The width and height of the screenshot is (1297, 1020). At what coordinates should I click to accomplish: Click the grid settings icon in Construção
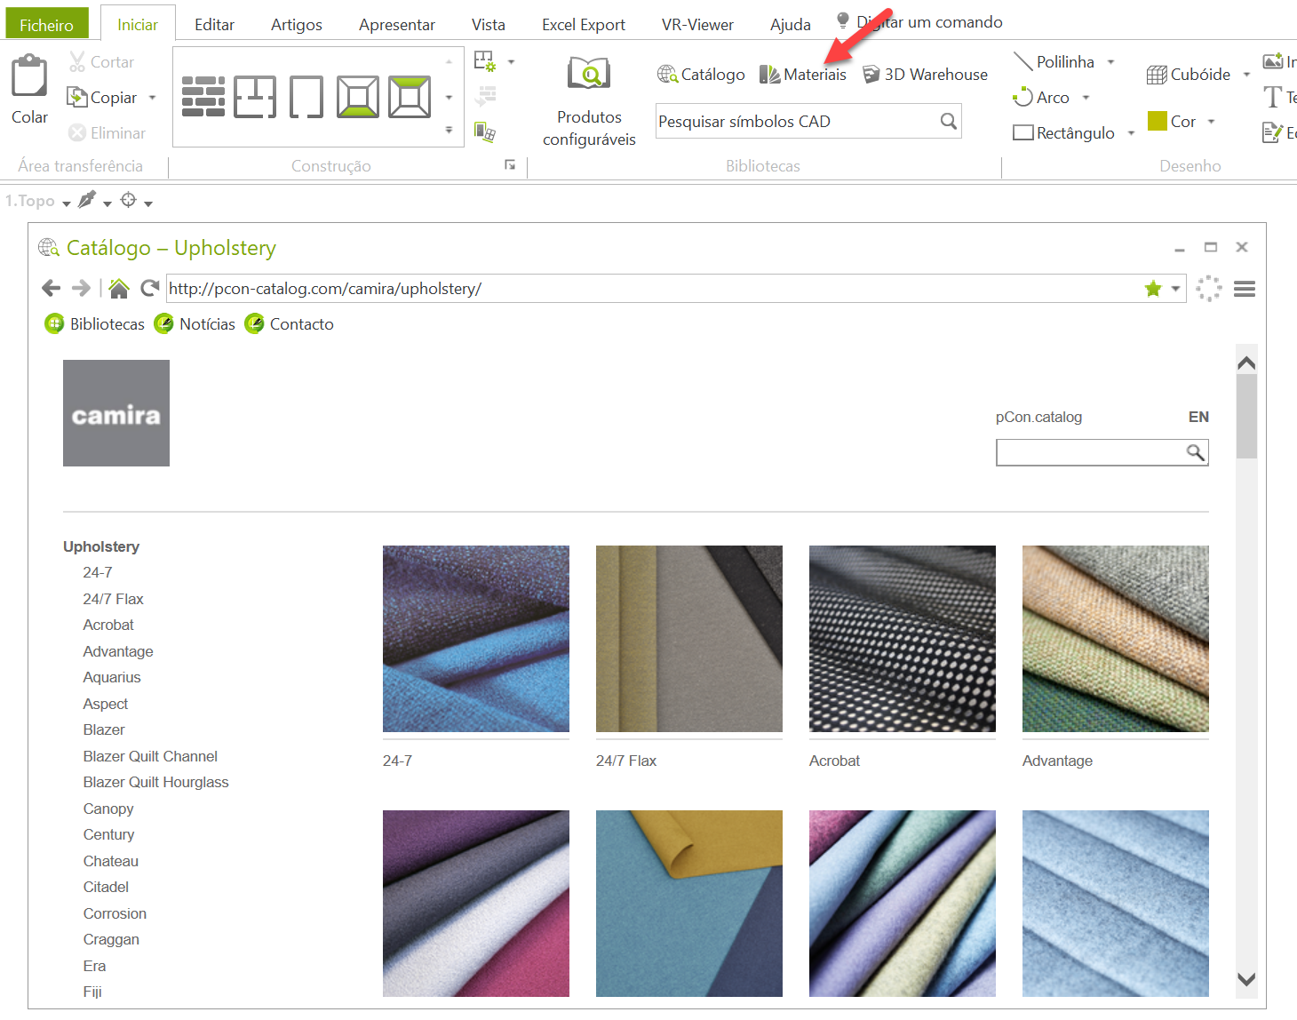pyautogui.click(x=484, y=61)
